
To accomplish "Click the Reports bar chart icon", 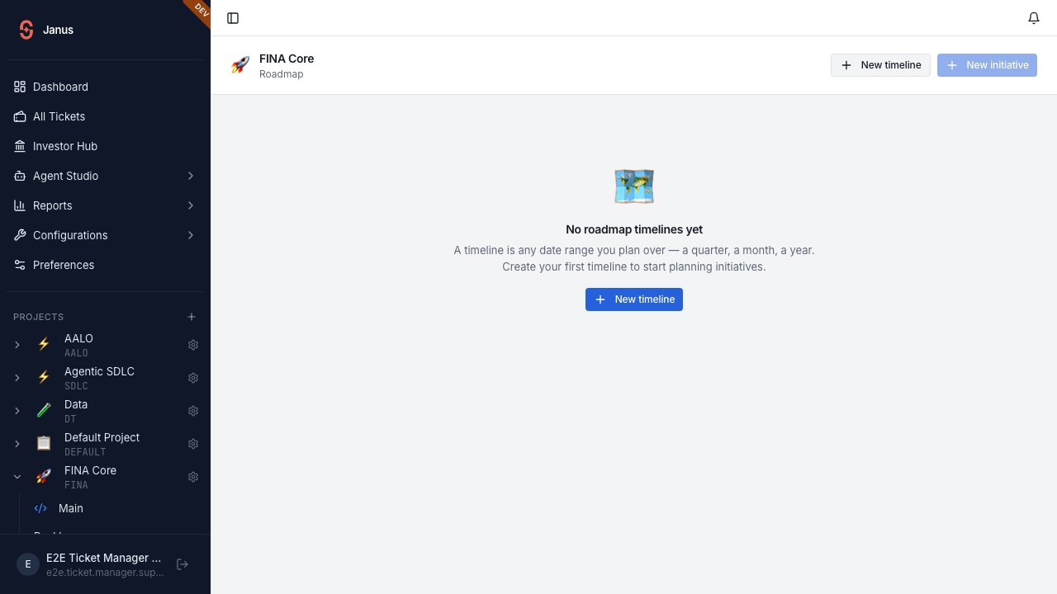I will pyautogui.click(x=20, y=205).
